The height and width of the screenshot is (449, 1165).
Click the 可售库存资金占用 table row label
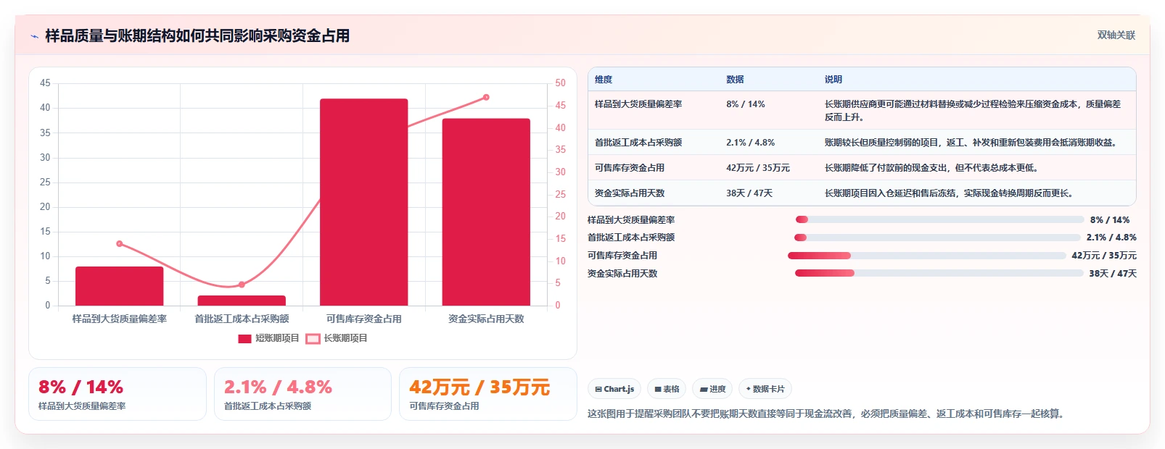(630, 168)
